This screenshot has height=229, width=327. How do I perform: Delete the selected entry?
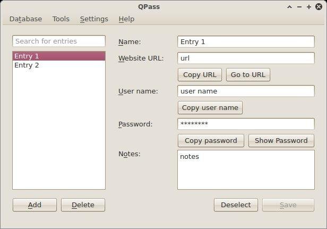point(83,205)
